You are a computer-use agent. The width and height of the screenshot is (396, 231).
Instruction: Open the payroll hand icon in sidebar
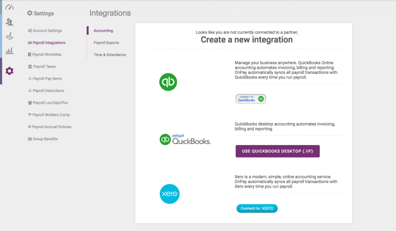(x=9, y=36)
